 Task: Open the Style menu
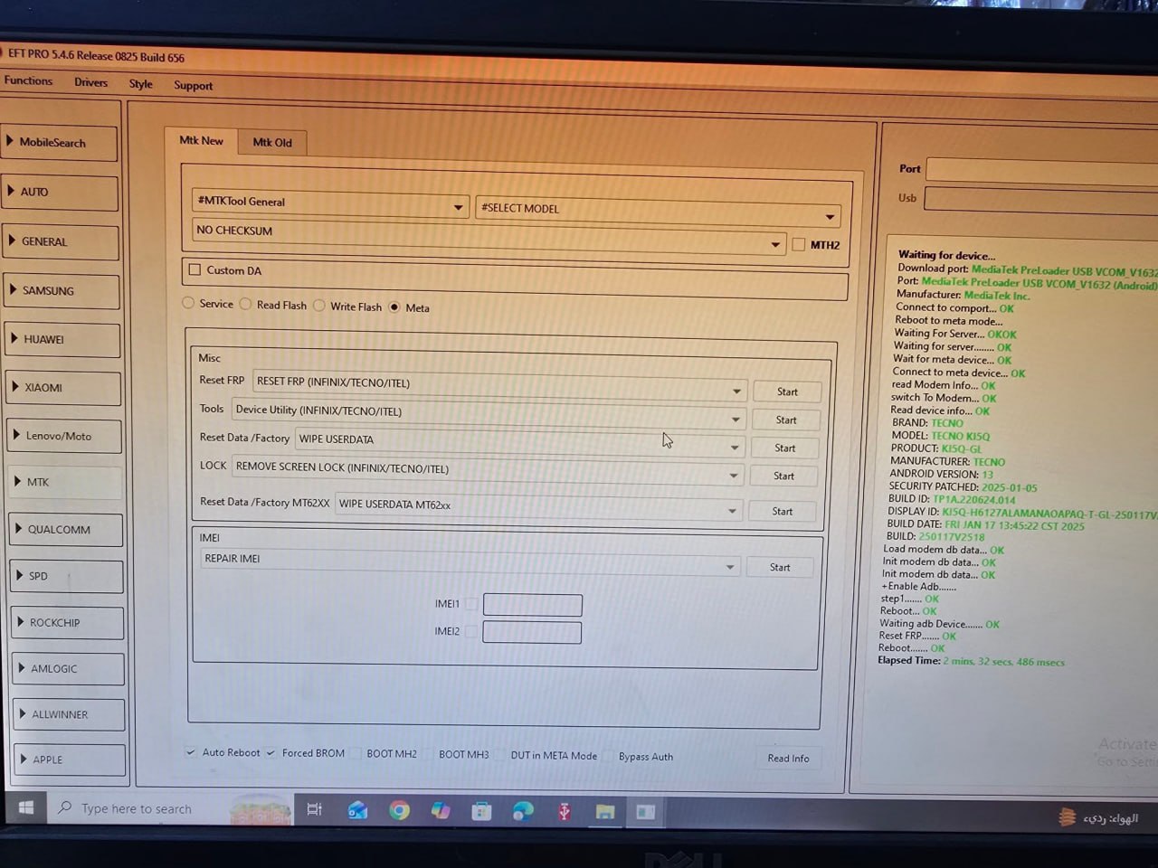140,84
